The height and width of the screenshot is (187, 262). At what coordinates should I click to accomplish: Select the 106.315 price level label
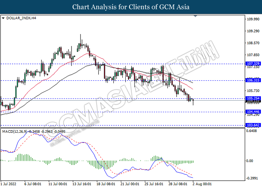point(253,80)
